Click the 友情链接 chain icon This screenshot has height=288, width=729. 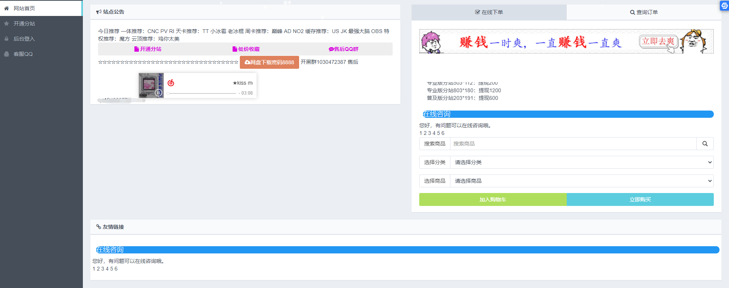click(98, 227)
